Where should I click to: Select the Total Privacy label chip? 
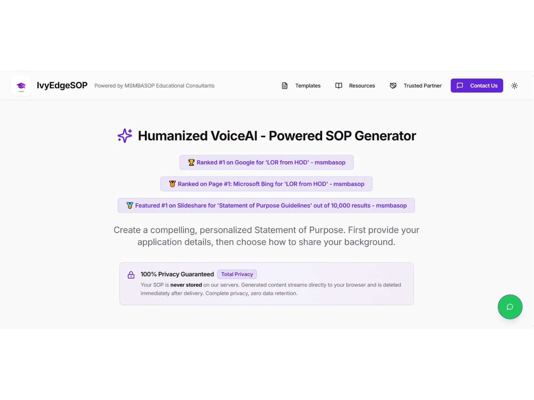(237, 274)
